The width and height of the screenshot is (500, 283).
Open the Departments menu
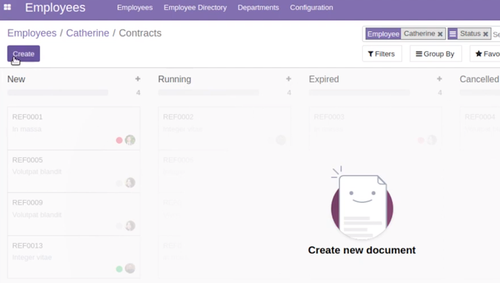(x=258, y=7)
